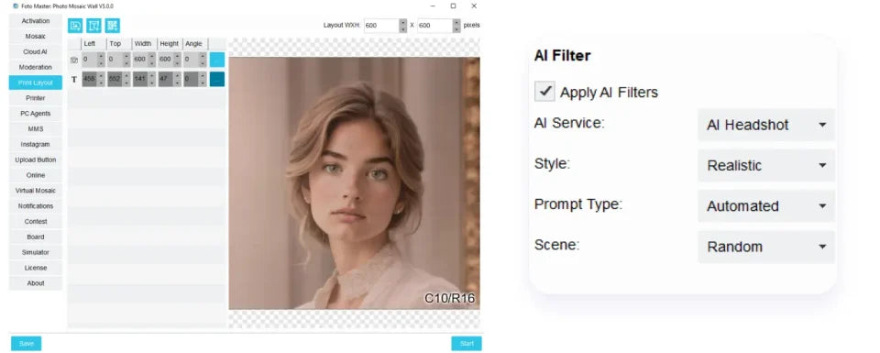This screenshot has height=353, width=880.
Task: Click the photo layer Angle field
Action: [x=191, y=60]
